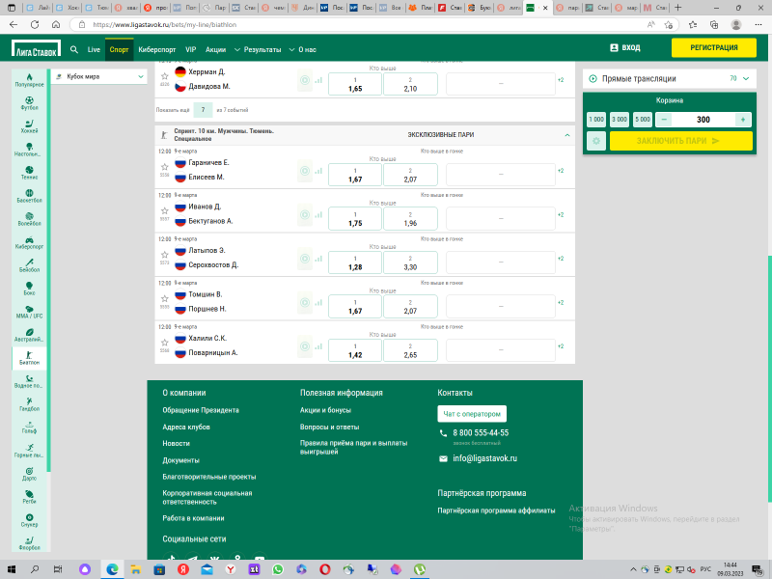This screenshot has width=772, height=579.
Task: Expand the Прямые трансляции panel
Action: 746,78
